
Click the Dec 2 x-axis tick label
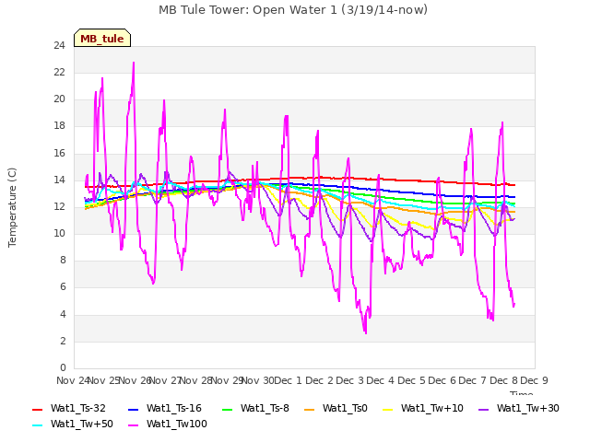click(319, 380)
